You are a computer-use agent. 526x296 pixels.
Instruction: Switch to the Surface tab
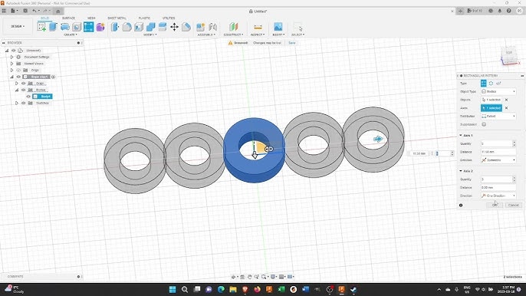pyautogui.click(x=68, y=18)
